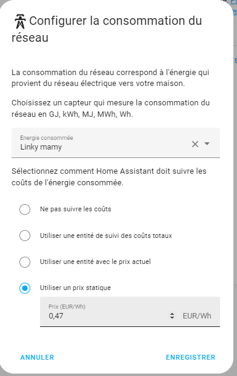Clear the Linky mamy selection with X
This screenshot has height=376, width=237.
click(x=195, y=144)
